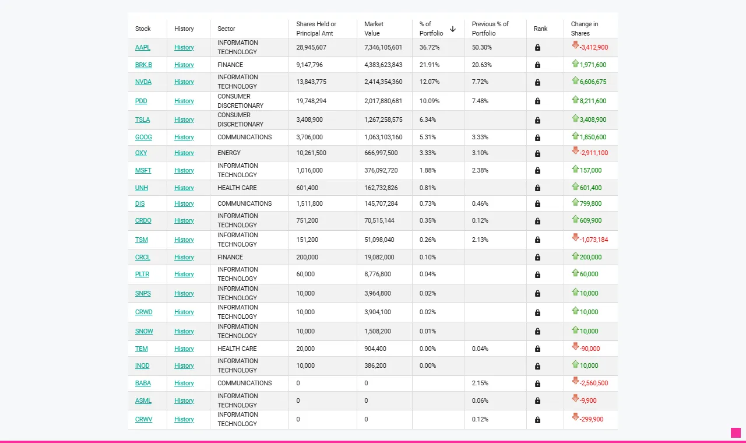View History for the CRWV row

pyautogui.click(x=184, y=420)
